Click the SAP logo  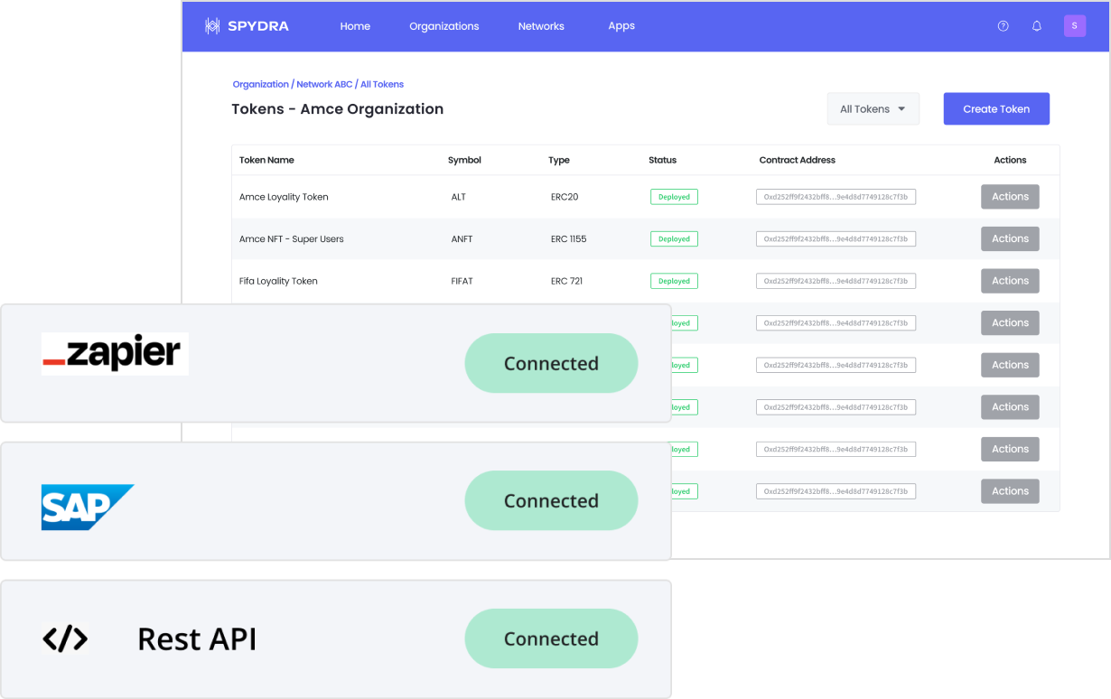coord(87,507)
